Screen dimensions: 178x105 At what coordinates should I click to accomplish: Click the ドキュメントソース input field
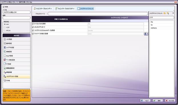coord(98,14)
